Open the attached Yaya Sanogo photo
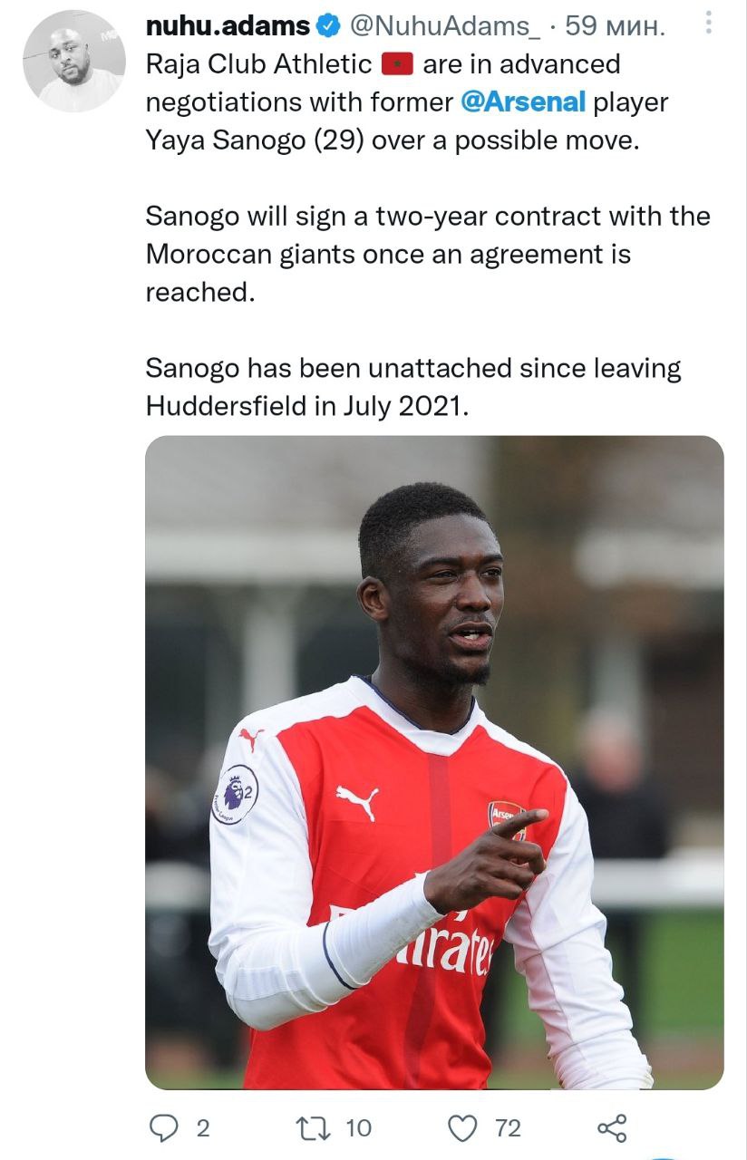Viewport: 747px width, 1160px height. 434,762
